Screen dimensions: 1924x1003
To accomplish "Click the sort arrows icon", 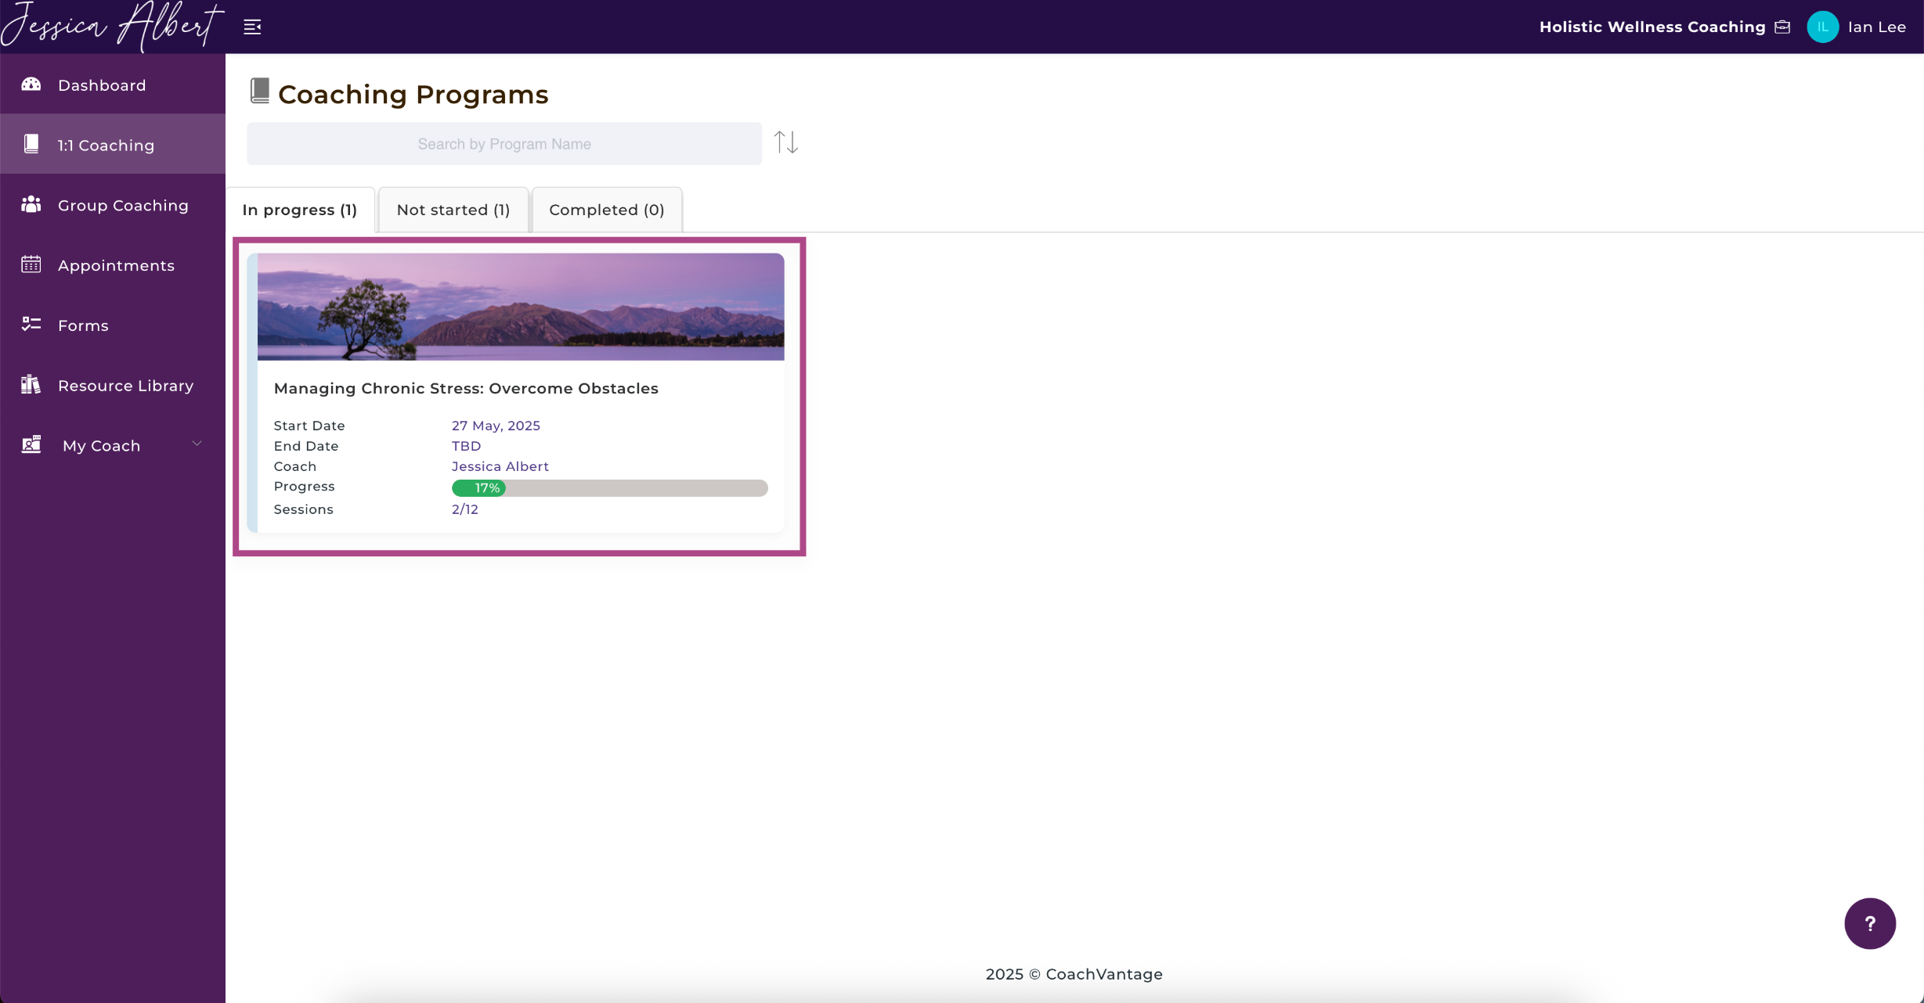I will coord(786,142).
